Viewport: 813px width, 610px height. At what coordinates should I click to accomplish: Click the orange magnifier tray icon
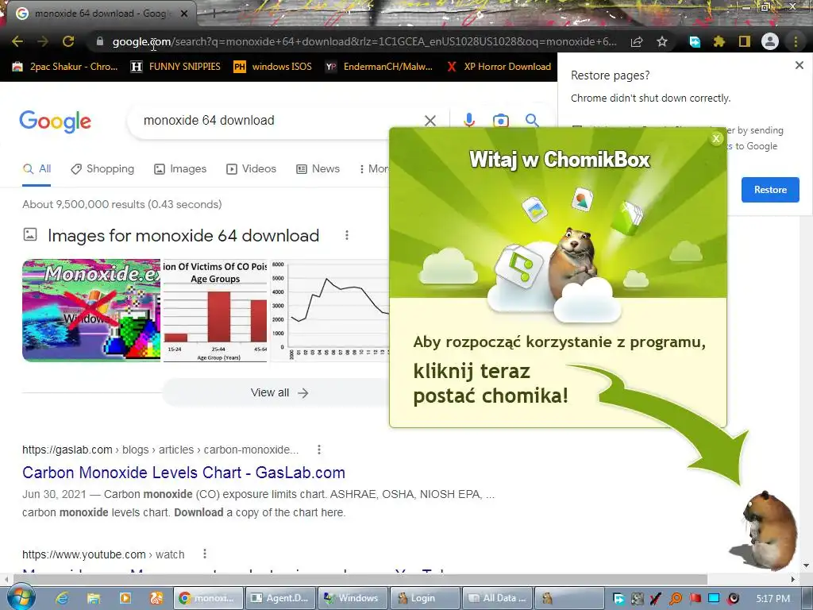pyautogui.click(x=676, y=599)
